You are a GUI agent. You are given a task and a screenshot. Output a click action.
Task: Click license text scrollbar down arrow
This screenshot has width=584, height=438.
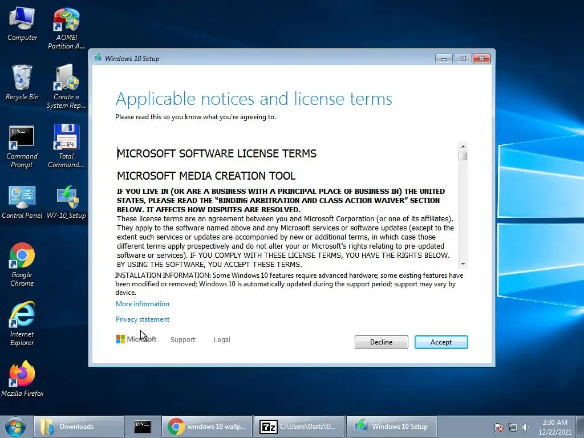click(x=463, y=263)
